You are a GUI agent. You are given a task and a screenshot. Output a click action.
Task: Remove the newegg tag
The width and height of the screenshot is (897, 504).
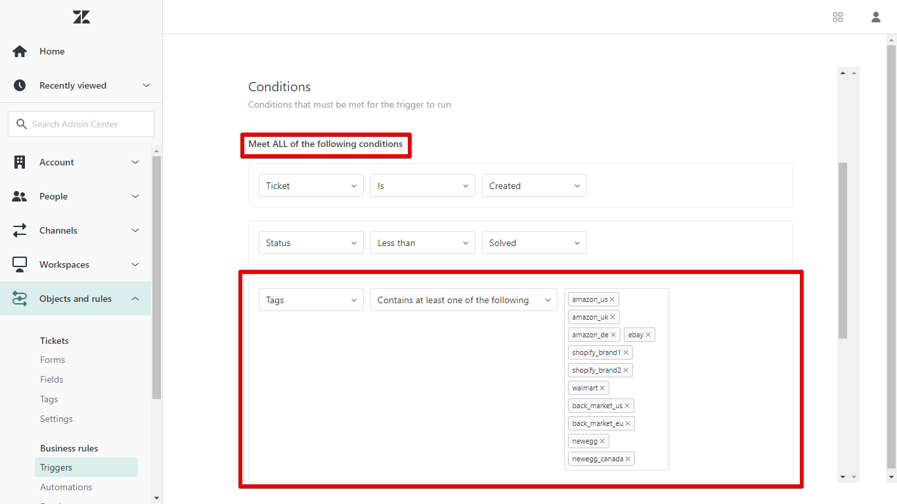(602, 441)
